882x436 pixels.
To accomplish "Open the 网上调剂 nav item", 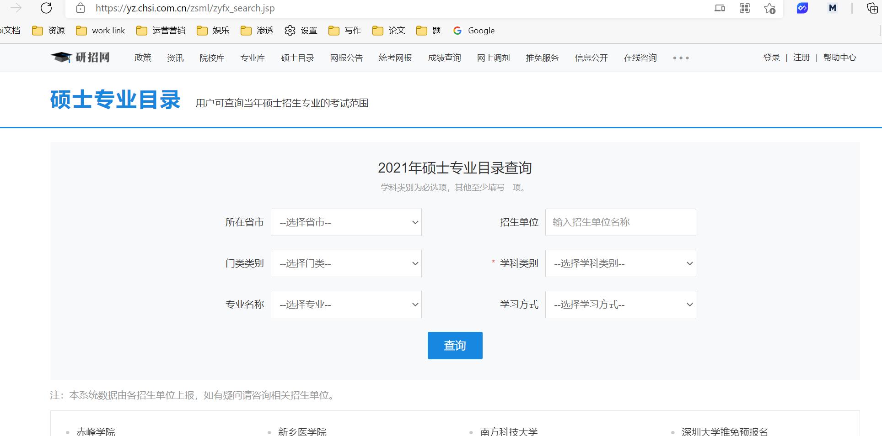I will [493, 58].
